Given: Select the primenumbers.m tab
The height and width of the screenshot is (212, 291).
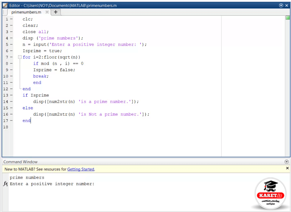Looking at the screenshot, I should click(26, 12).
